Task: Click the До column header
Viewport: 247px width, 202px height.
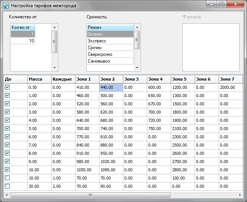Action: (15, 79)
